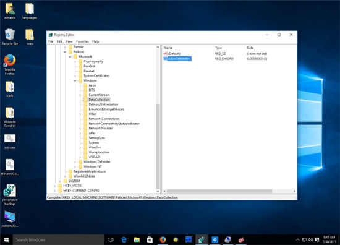Select the personalize backup desktop icon
This screenshot has height=245, width=340.
(10, 195)
